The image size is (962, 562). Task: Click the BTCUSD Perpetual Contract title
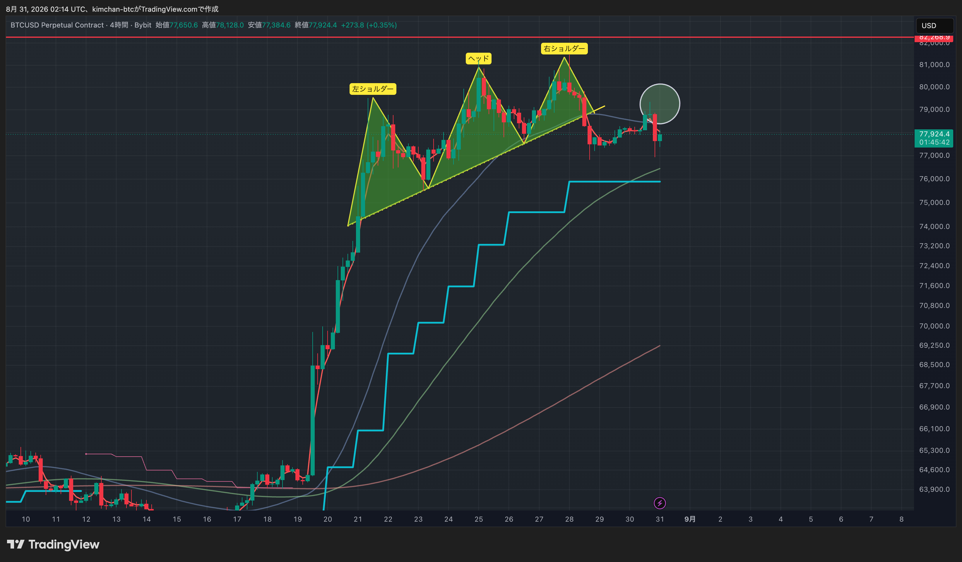click(x=57, y=25)
